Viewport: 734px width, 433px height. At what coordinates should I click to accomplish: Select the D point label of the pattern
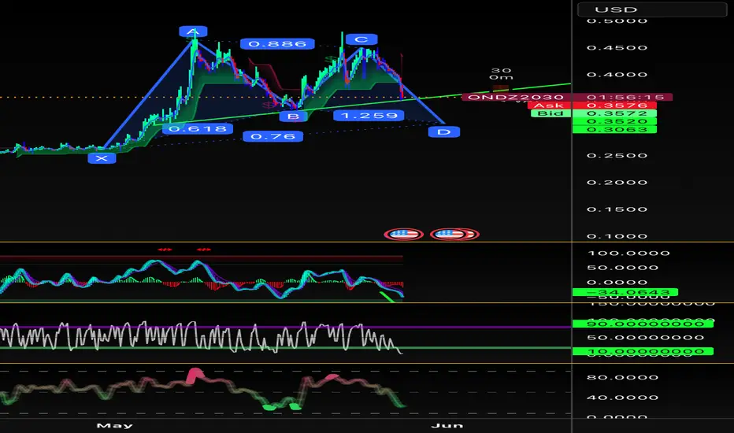pos(443,132)
